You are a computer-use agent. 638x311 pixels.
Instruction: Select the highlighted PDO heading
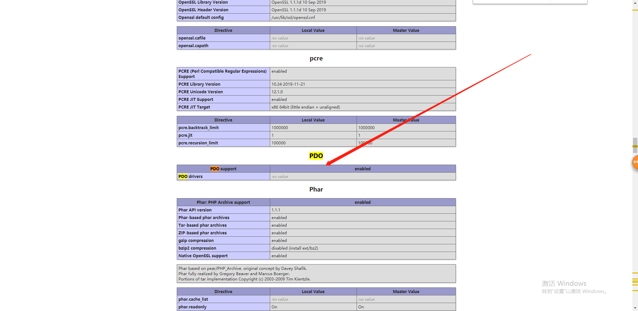316,156
